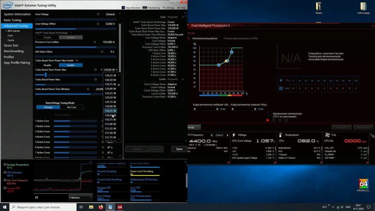Collapse the Core proposed settings section
Image resolution: width=375 pixels, height=211 pixels.
point(183,17)
